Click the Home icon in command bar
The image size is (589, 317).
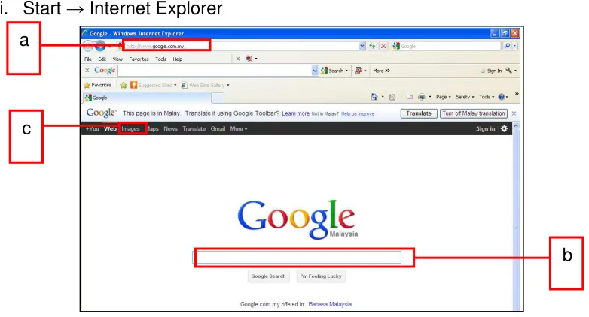374,97
